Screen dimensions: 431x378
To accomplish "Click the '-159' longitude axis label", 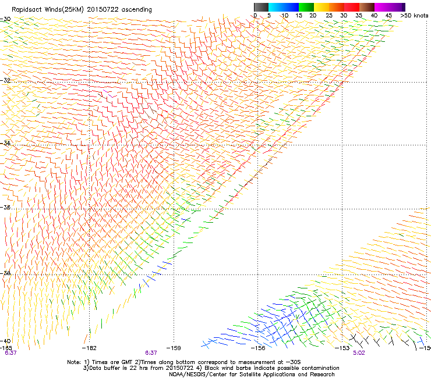I will pyautogui.click(x=174, y=348).
